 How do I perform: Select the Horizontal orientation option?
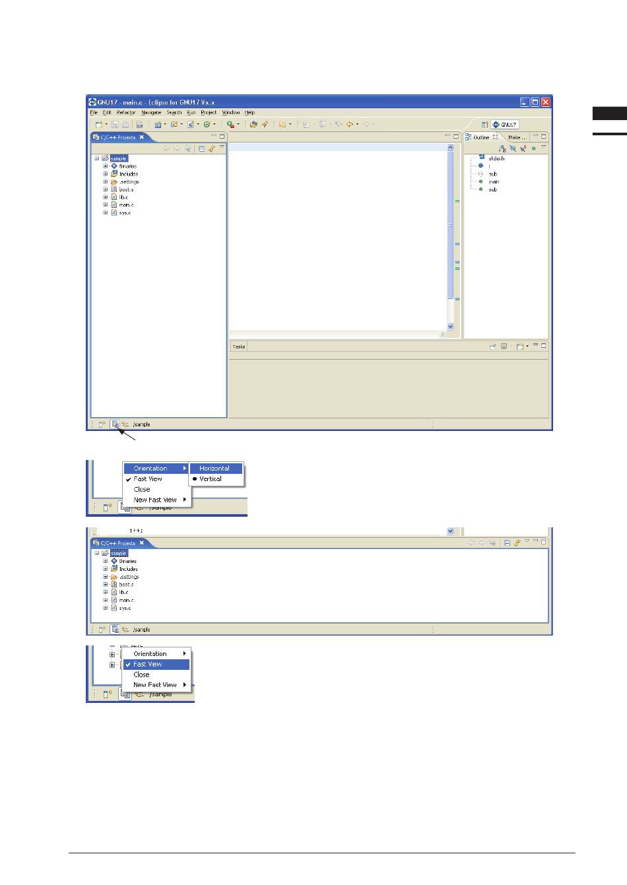214,469
